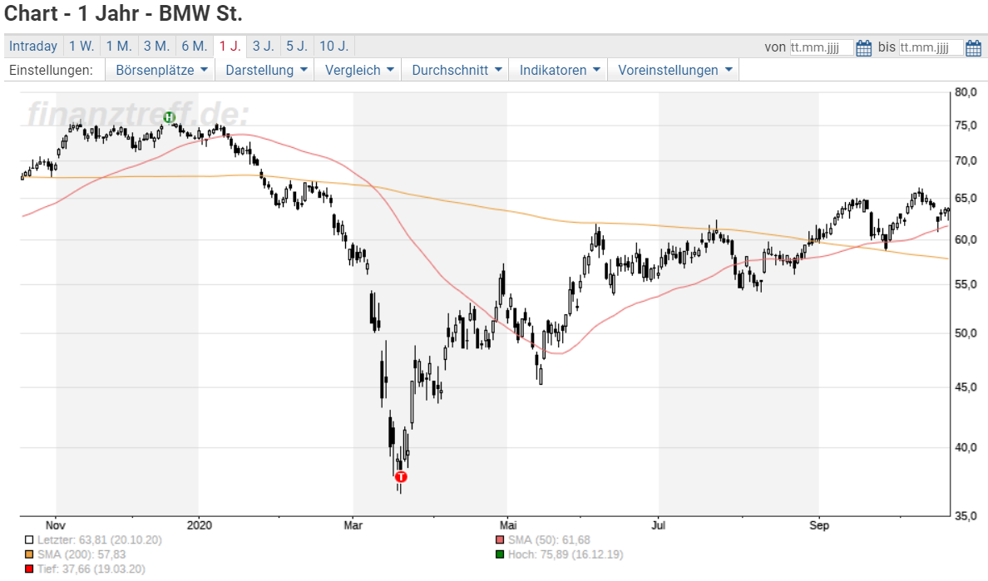Open the Börsenplätze dropdown
Viewport: 988px width, 581px height.
click(161, 70)
